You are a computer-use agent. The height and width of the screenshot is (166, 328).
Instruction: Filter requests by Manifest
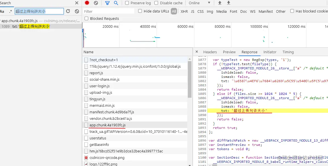[266, 12]
